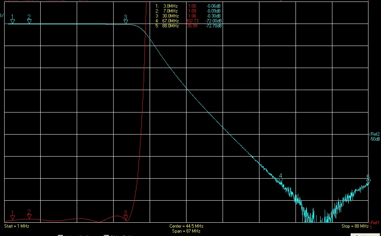Click marker 3 triangle at the passband edge
This screenshot has width=381, height=236.
pyautogui.click(x=126, y=21)
